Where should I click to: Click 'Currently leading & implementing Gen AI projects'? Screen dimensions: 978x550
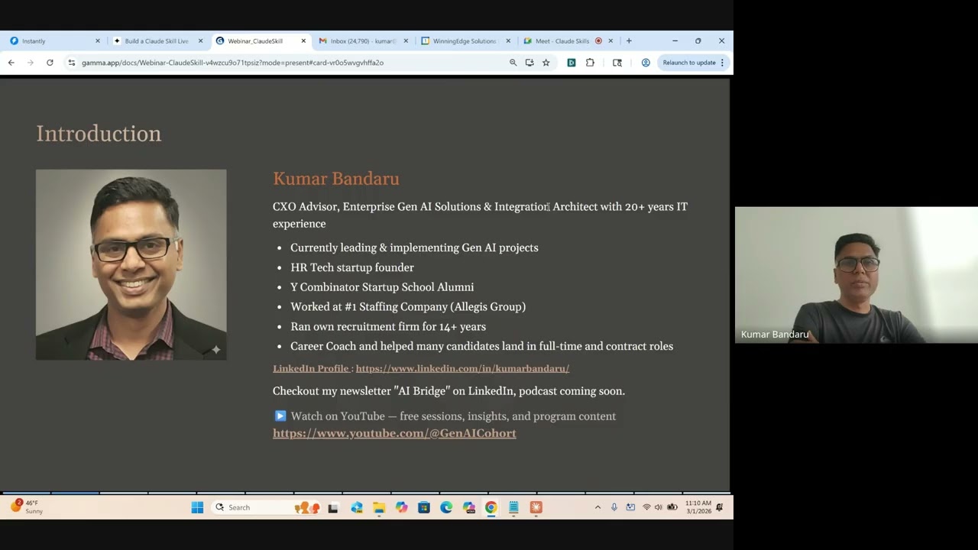pyautogui.click(x=414, y=247)
